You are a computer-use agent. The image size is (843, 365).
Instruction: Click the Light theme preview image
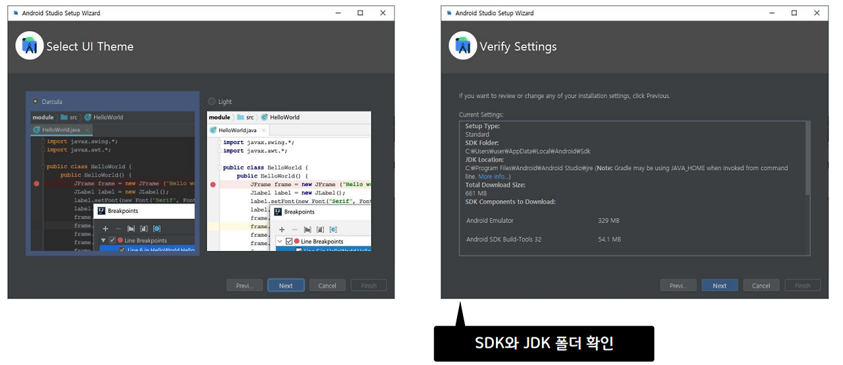point(289,181)
